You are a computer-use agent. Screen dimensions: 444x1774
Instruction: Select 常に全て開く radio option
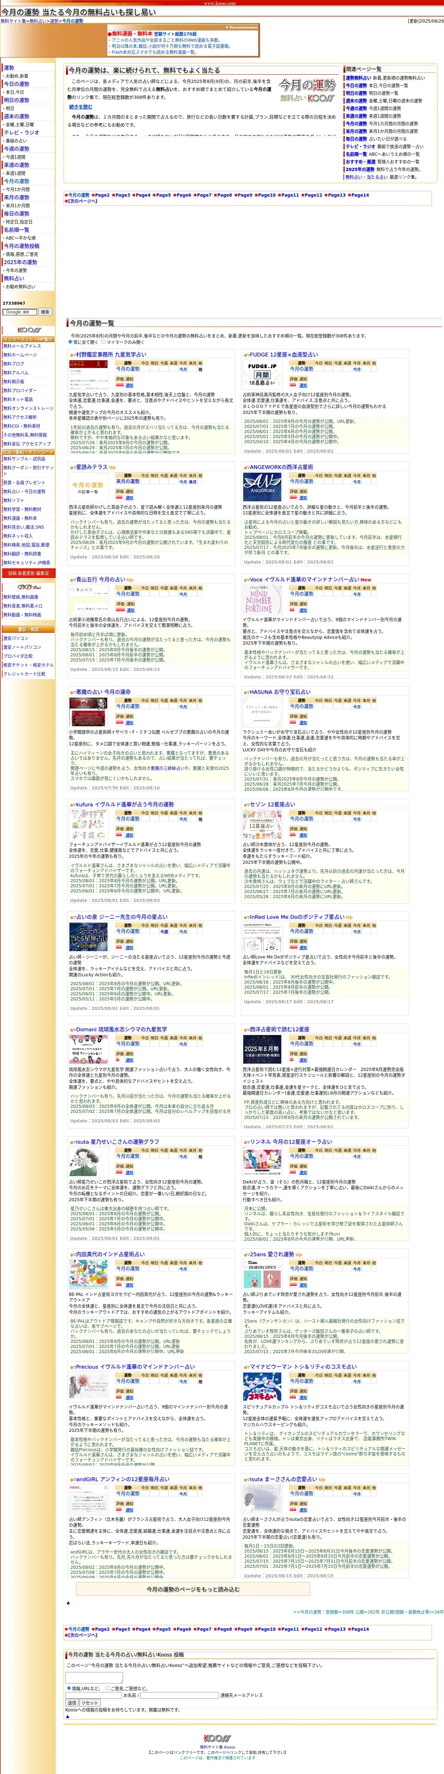coord(70,342)
